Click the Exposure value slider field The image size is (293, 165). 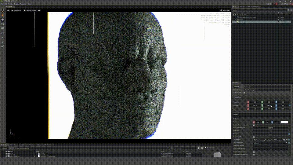point(270,134)
